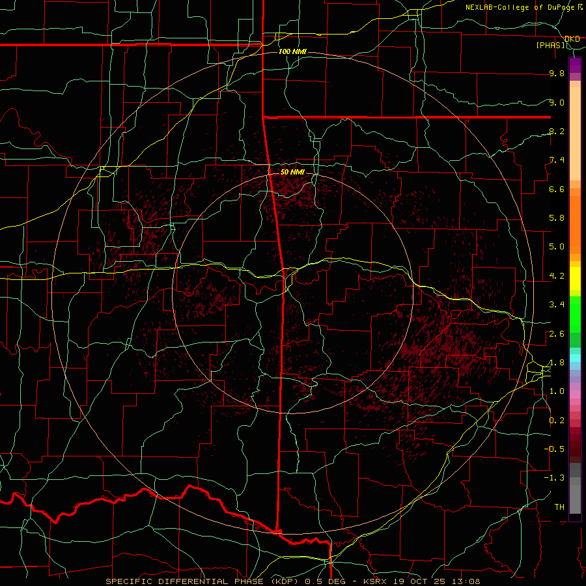This screenshot has width=586, height=586.
Task: Click the DKD label above the color scale
Action: 572,39
